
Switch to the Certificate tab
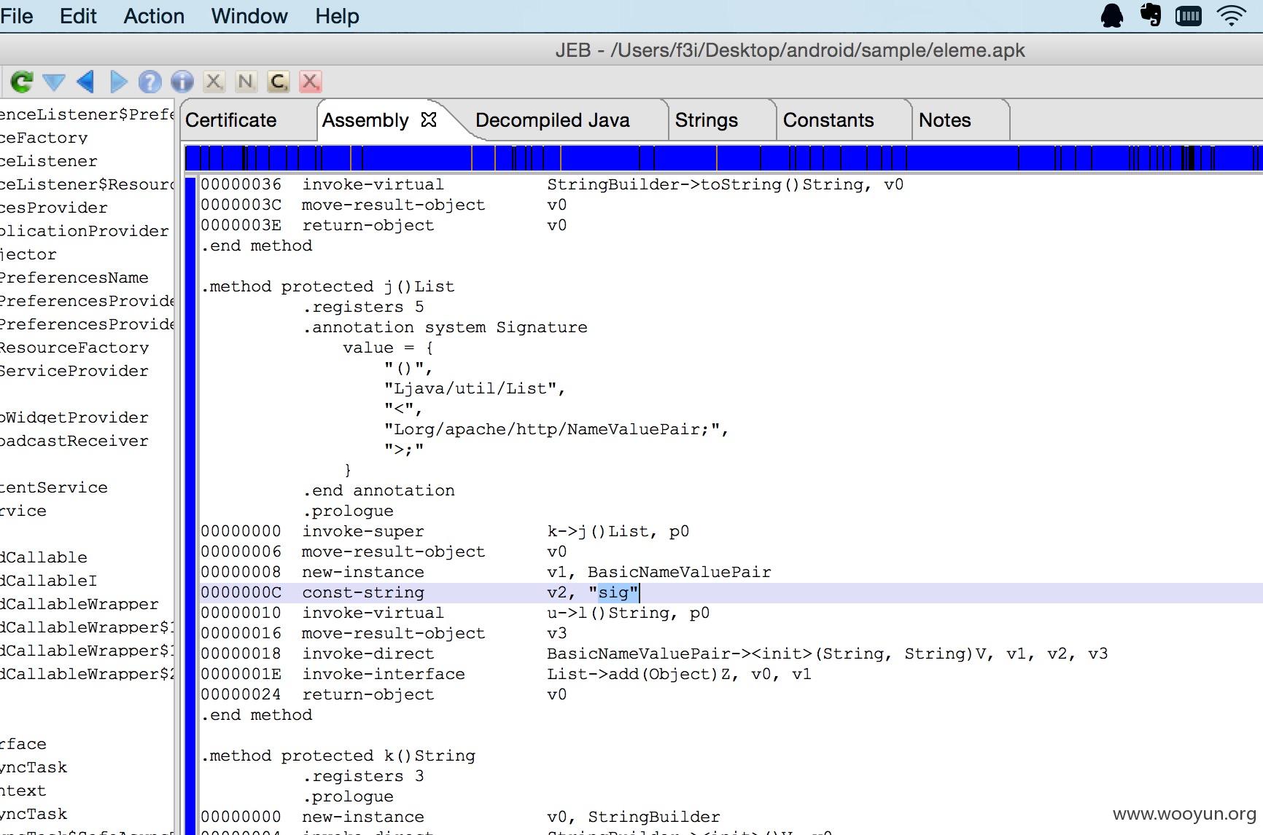click(x=231, y=120)
